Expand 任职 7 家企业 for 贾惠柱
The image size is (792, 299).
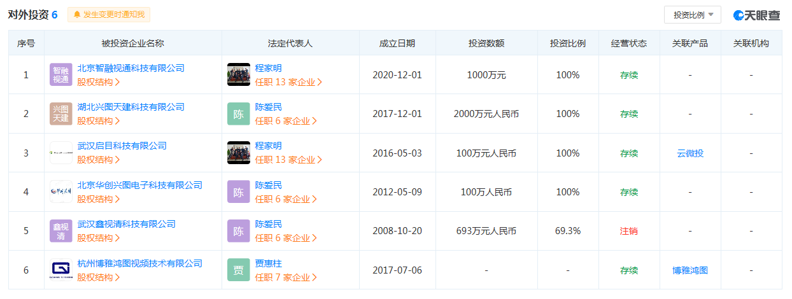coord(288,277)
